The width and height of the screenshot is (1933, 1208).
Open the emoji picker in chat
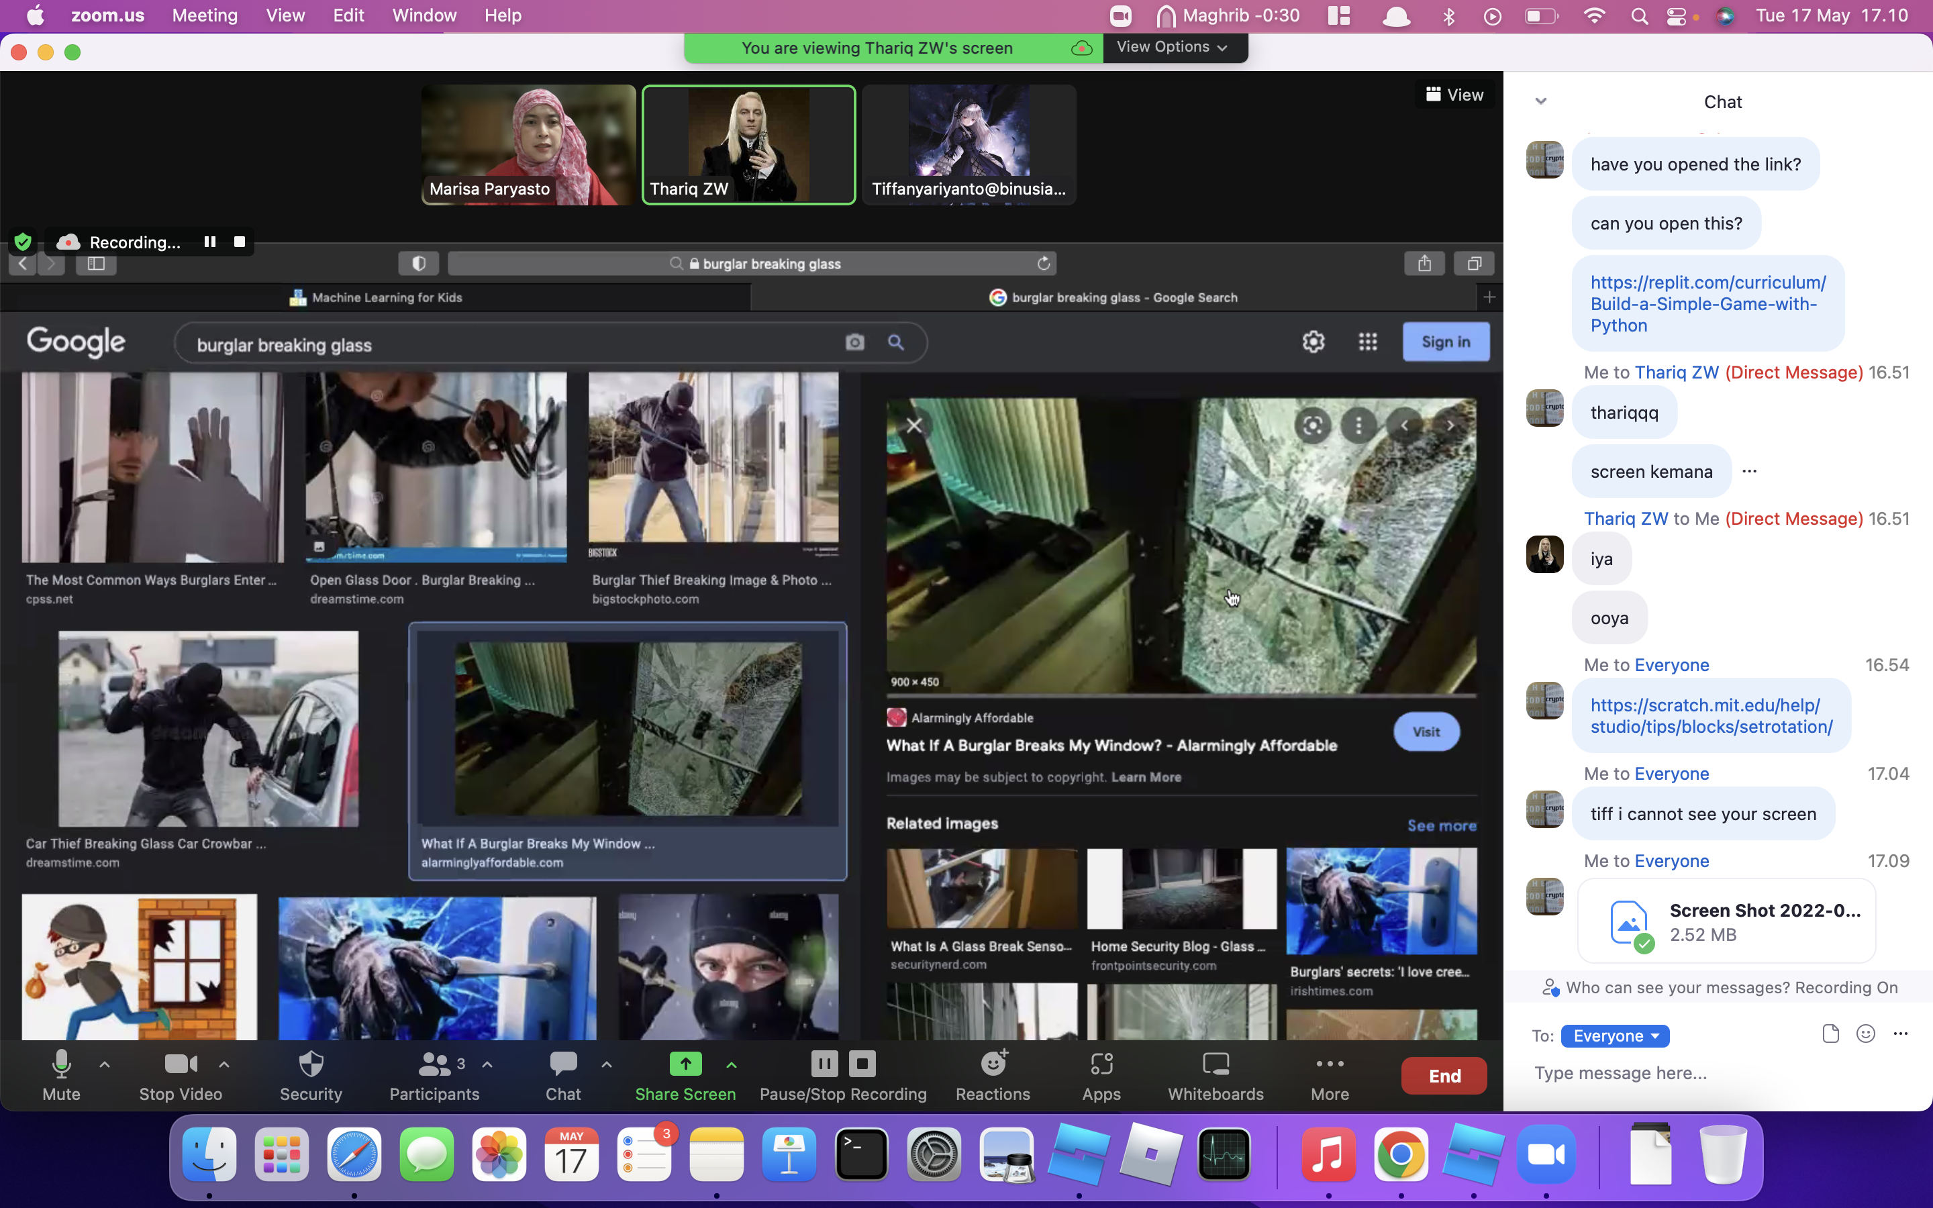pyautogui.click(x=1866, y=1034)
